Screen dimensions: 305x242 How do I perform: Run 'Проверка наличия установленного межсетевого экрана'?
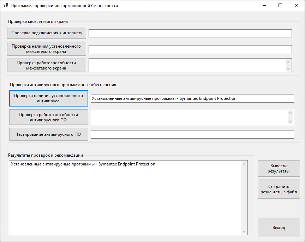coord(47,49)
